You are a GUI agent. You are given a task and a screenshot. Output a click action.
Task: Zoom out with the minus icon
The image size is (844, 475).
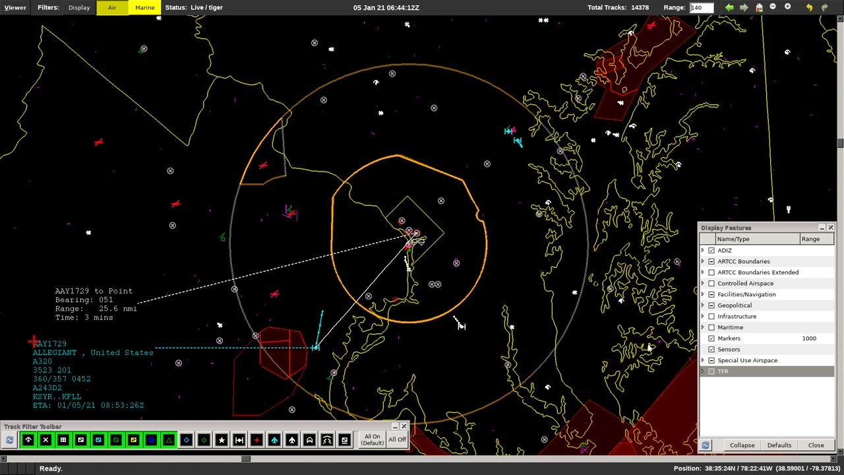point(773,7)
